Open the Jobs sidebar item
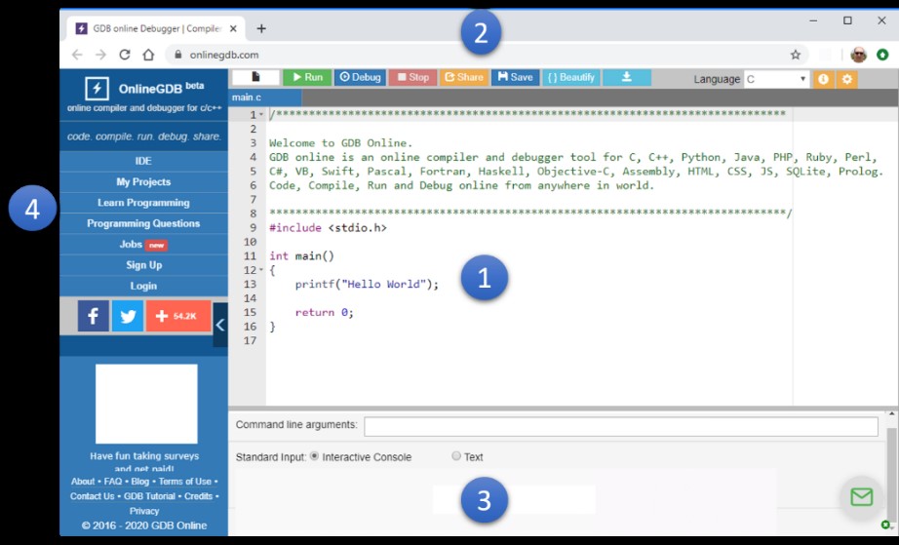The width and height of the screenshot is (899, 545). pos(143,244)
